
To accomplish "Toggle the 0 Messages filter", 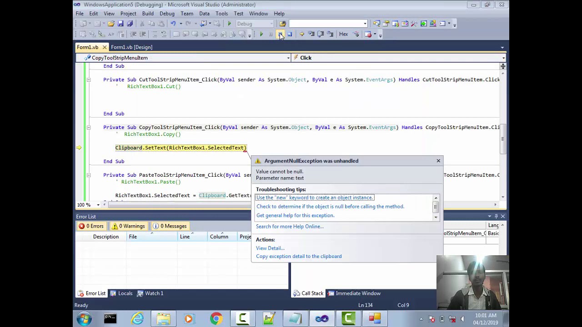I will [170, 226].
